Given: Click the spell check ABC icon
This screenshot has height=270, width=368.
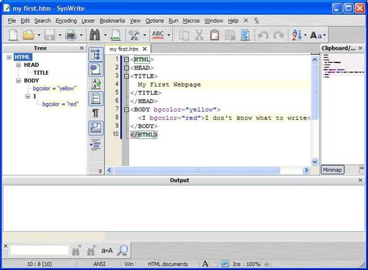Looking at the screenshot, I should point(158,35).
